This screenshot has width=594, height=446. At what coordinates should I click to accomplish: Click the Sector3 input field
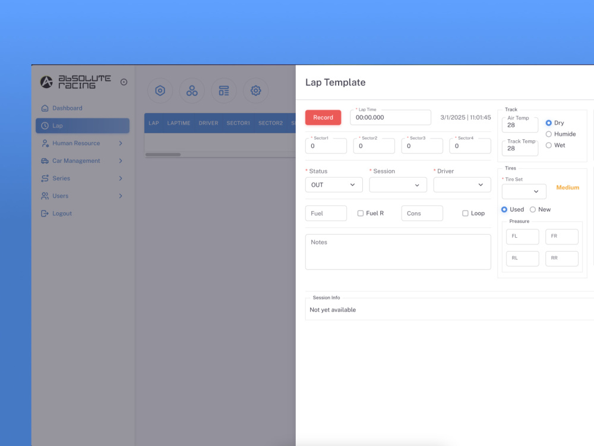422,146
